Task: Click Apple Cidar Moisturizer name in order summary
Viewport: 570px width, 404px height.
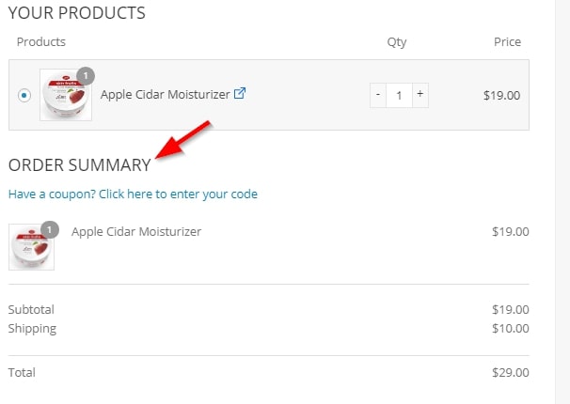Action: 136,231
